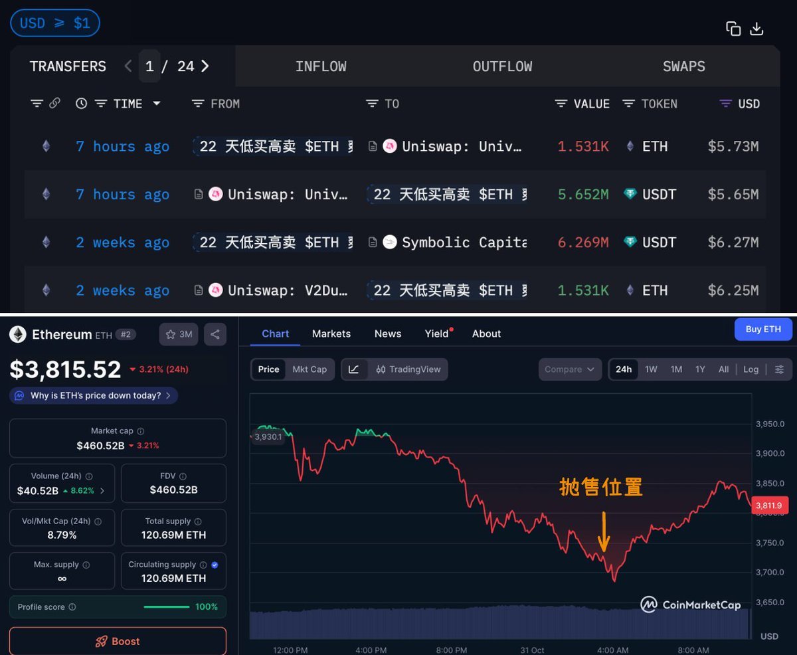Image resolution: width=797 pixels, height=655 pixels.
Task: Go to previous transfers page arrow
Action: [128, 66]
